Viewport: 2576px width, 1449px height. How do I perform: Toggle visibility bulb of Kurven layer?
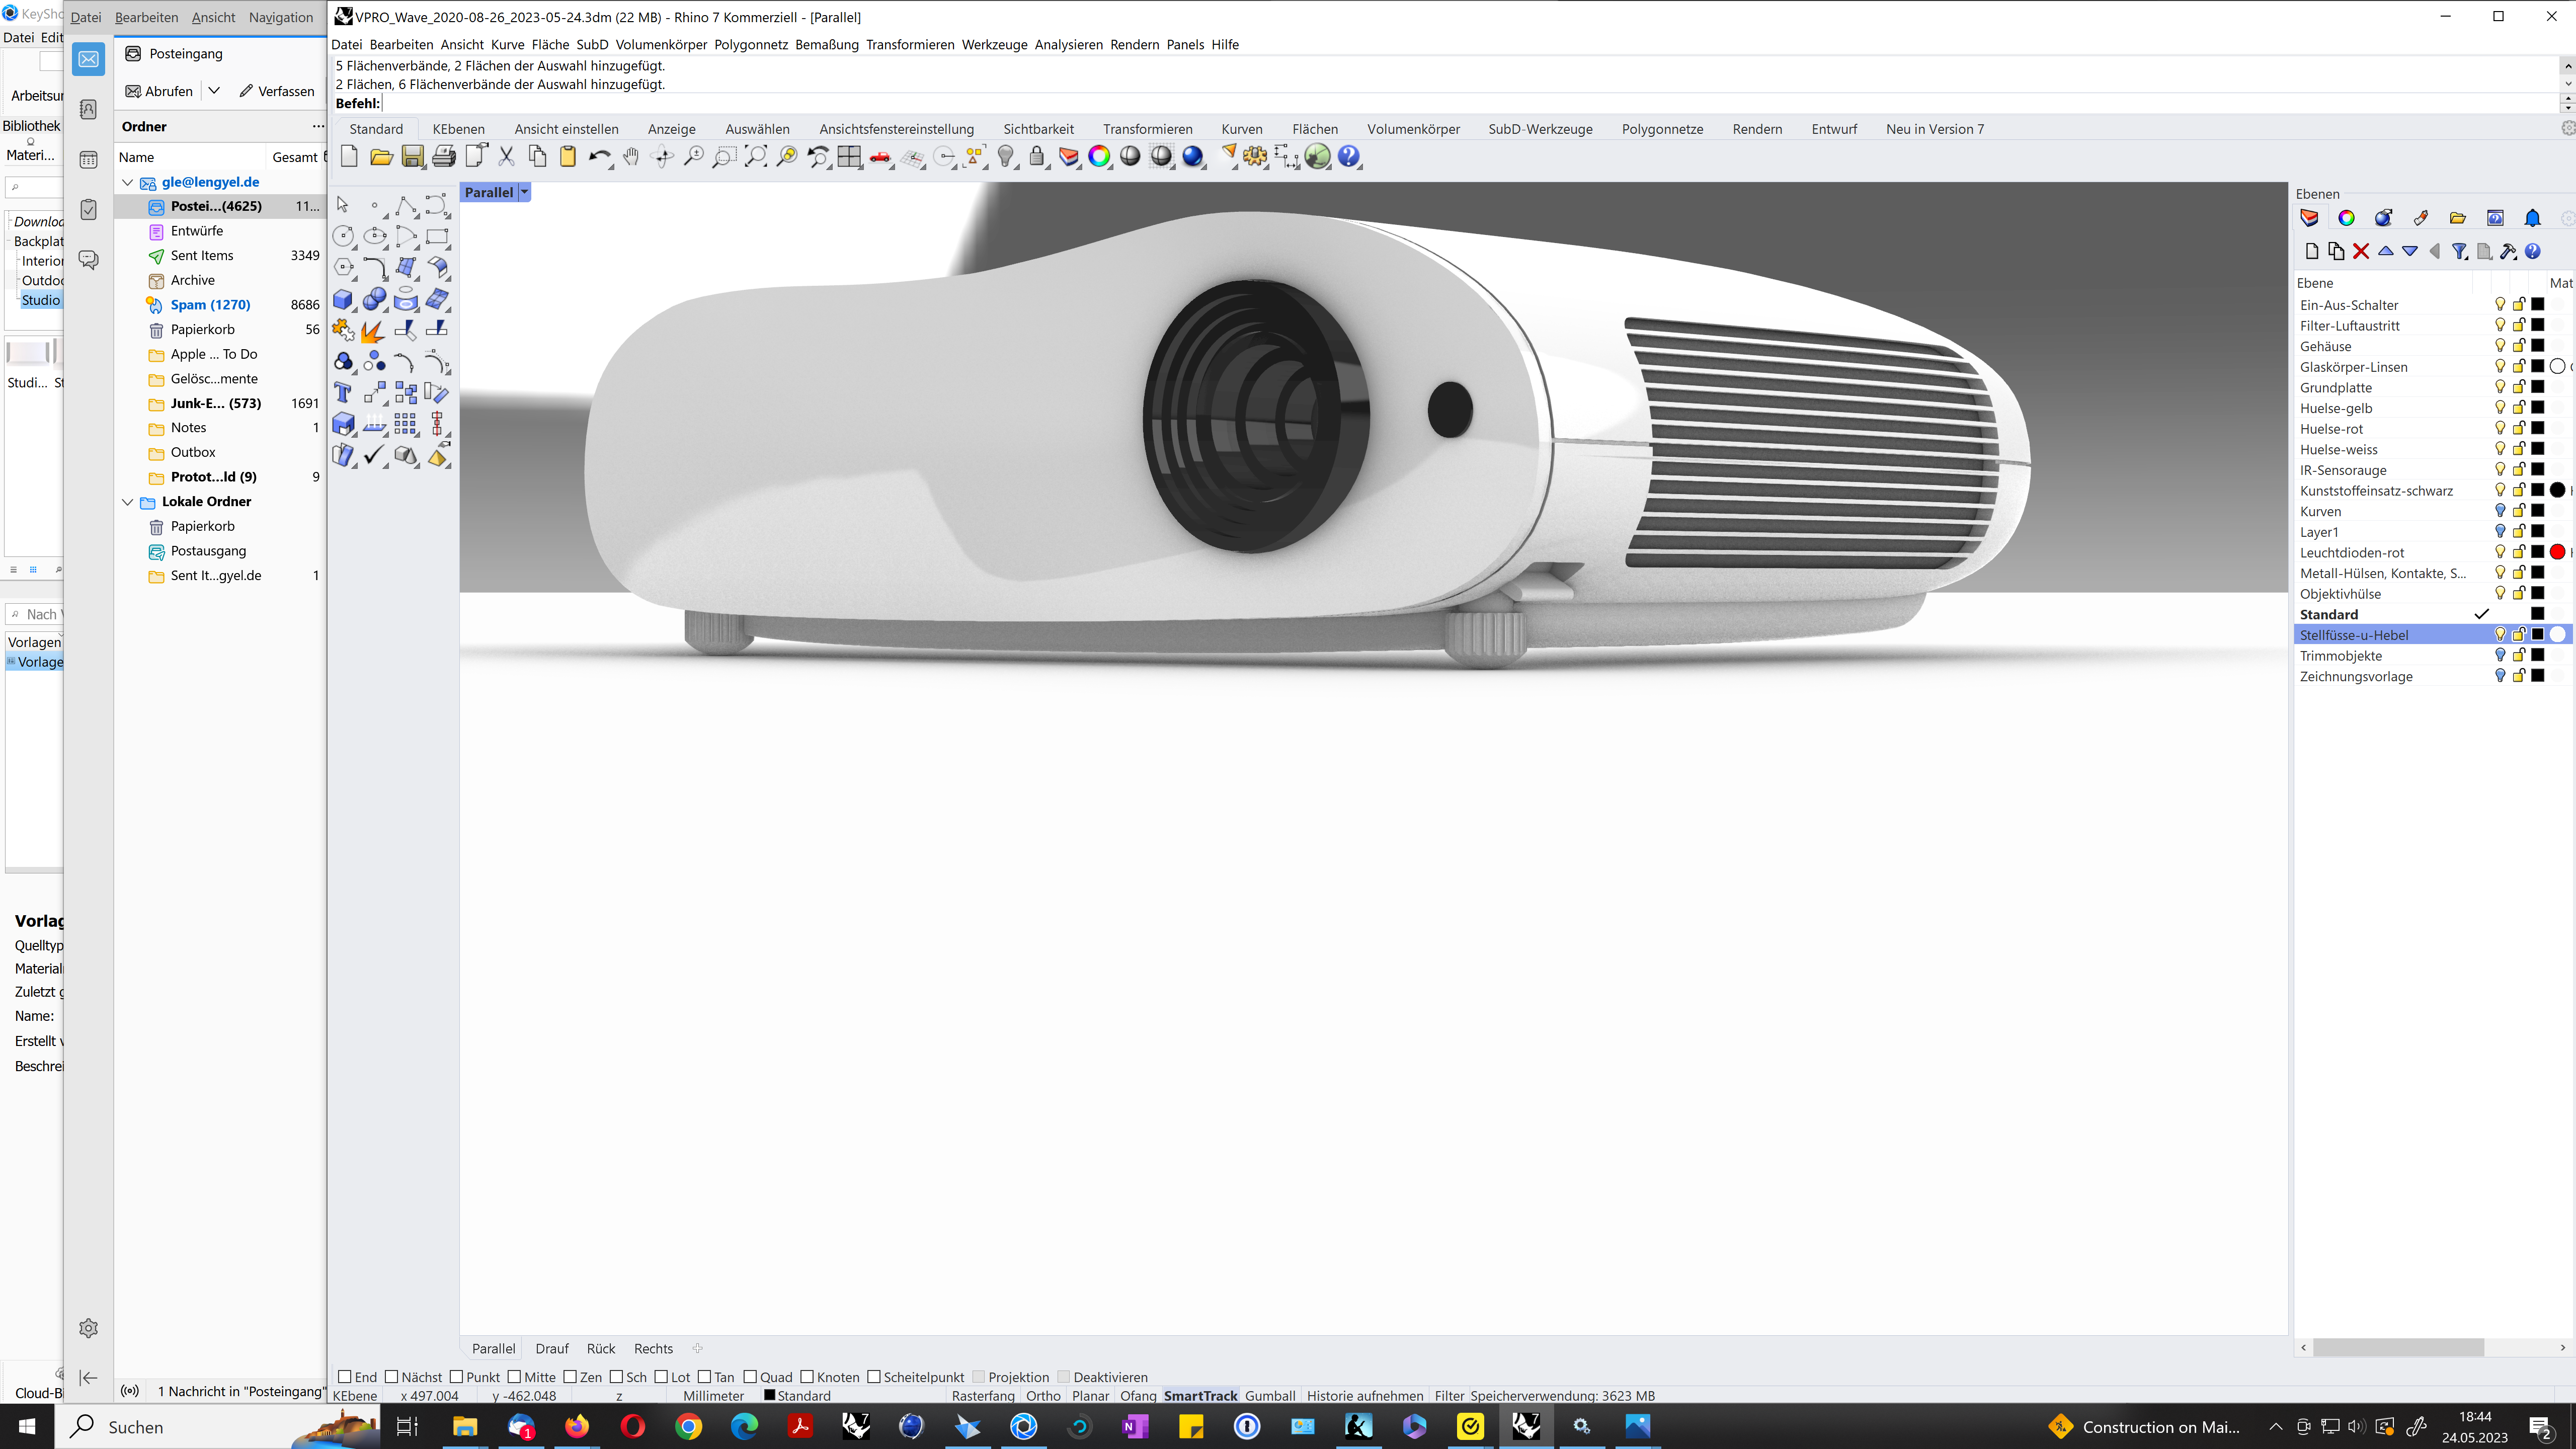[2500, 510]
